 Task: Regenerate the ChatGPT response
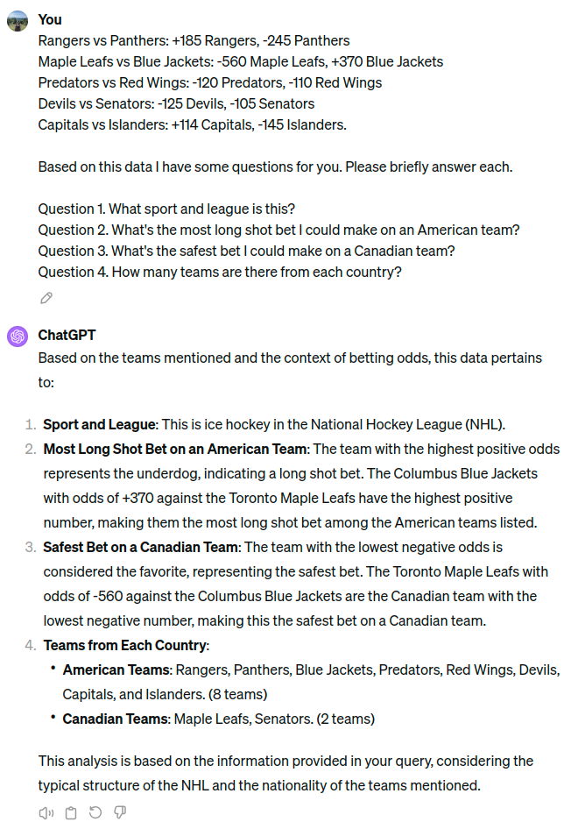click(95, 812)
